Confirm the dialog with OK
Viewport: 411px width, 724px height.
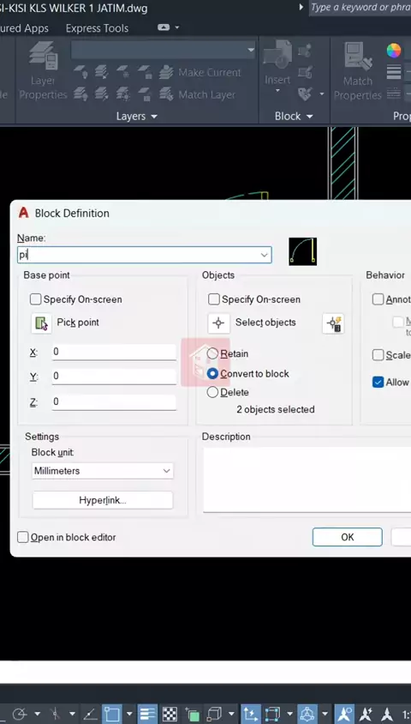348,537
